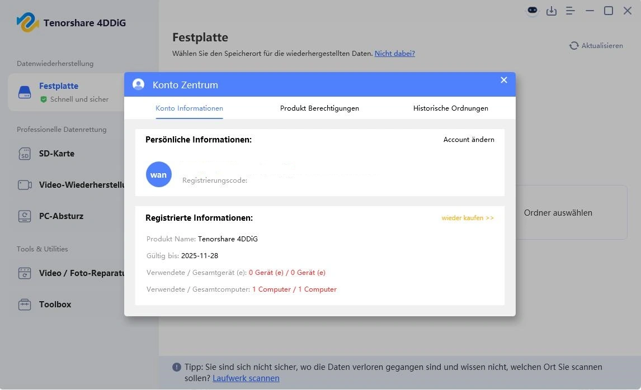Click the 'wieder kaufen >>' link
Viewport: 641px width, 390px height.
pos(468,218)
